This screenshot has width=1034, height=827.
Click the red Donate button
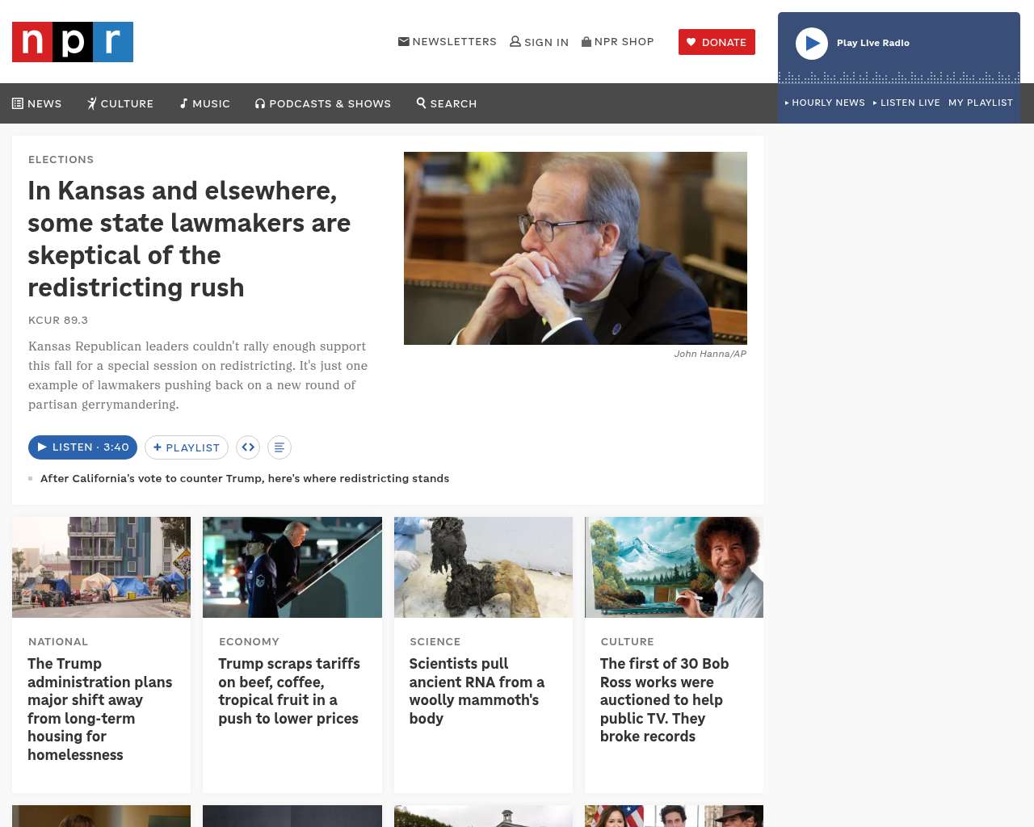(717, 42)
